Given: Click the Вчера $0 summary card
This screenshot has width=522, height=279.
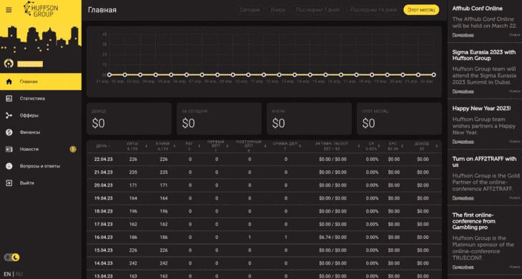Looking at the screenshot, I should [310, 119].
